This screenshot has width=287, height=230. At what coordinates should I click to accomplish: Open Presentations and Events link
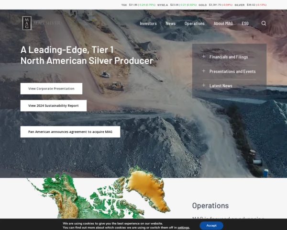click(232, 71)
